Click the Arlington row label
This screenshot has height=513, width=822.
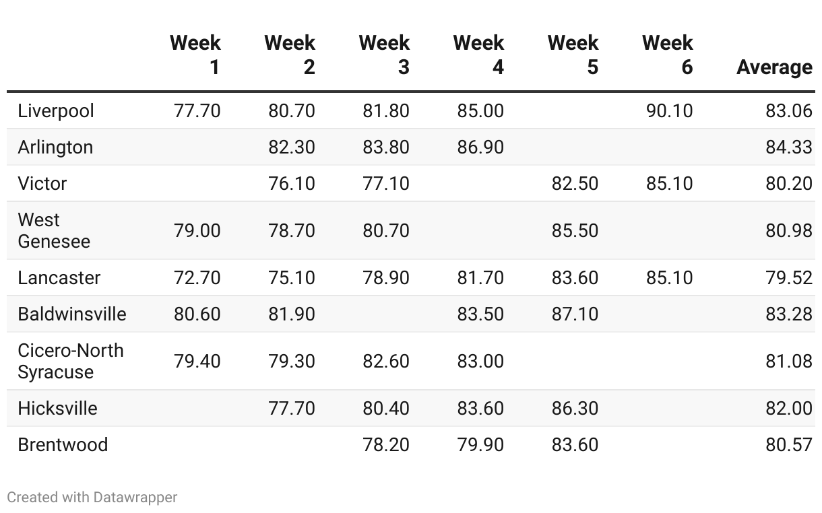coord(55,147)
